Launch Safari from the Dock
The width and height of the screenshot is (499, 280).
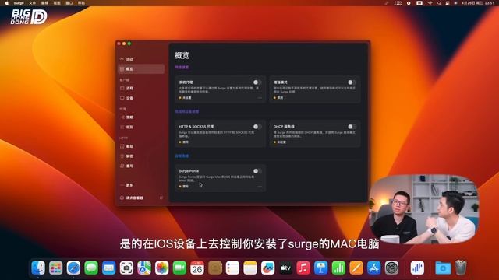pyautogui.click(x=73, y=268)
